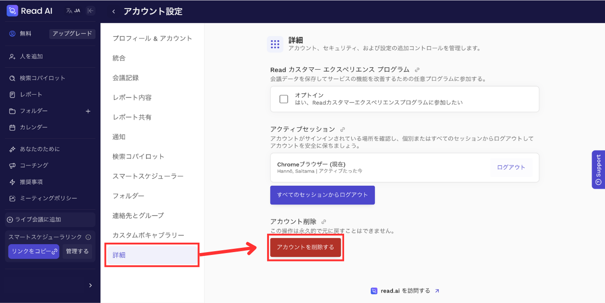Click the Read AI logo icon

12,11
